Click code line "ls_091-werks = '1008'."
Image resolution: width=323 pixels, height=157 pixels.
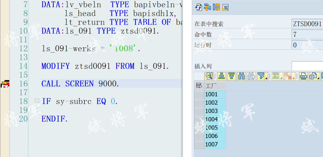[x=91, y=49]
